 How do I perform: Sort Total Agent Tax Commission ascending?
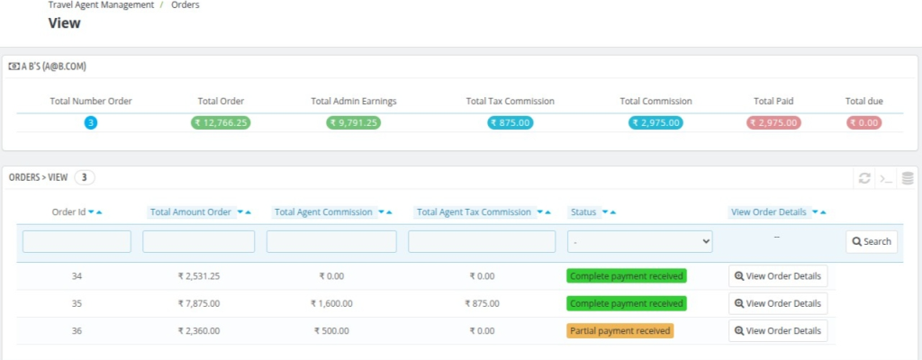click(548, 212)
